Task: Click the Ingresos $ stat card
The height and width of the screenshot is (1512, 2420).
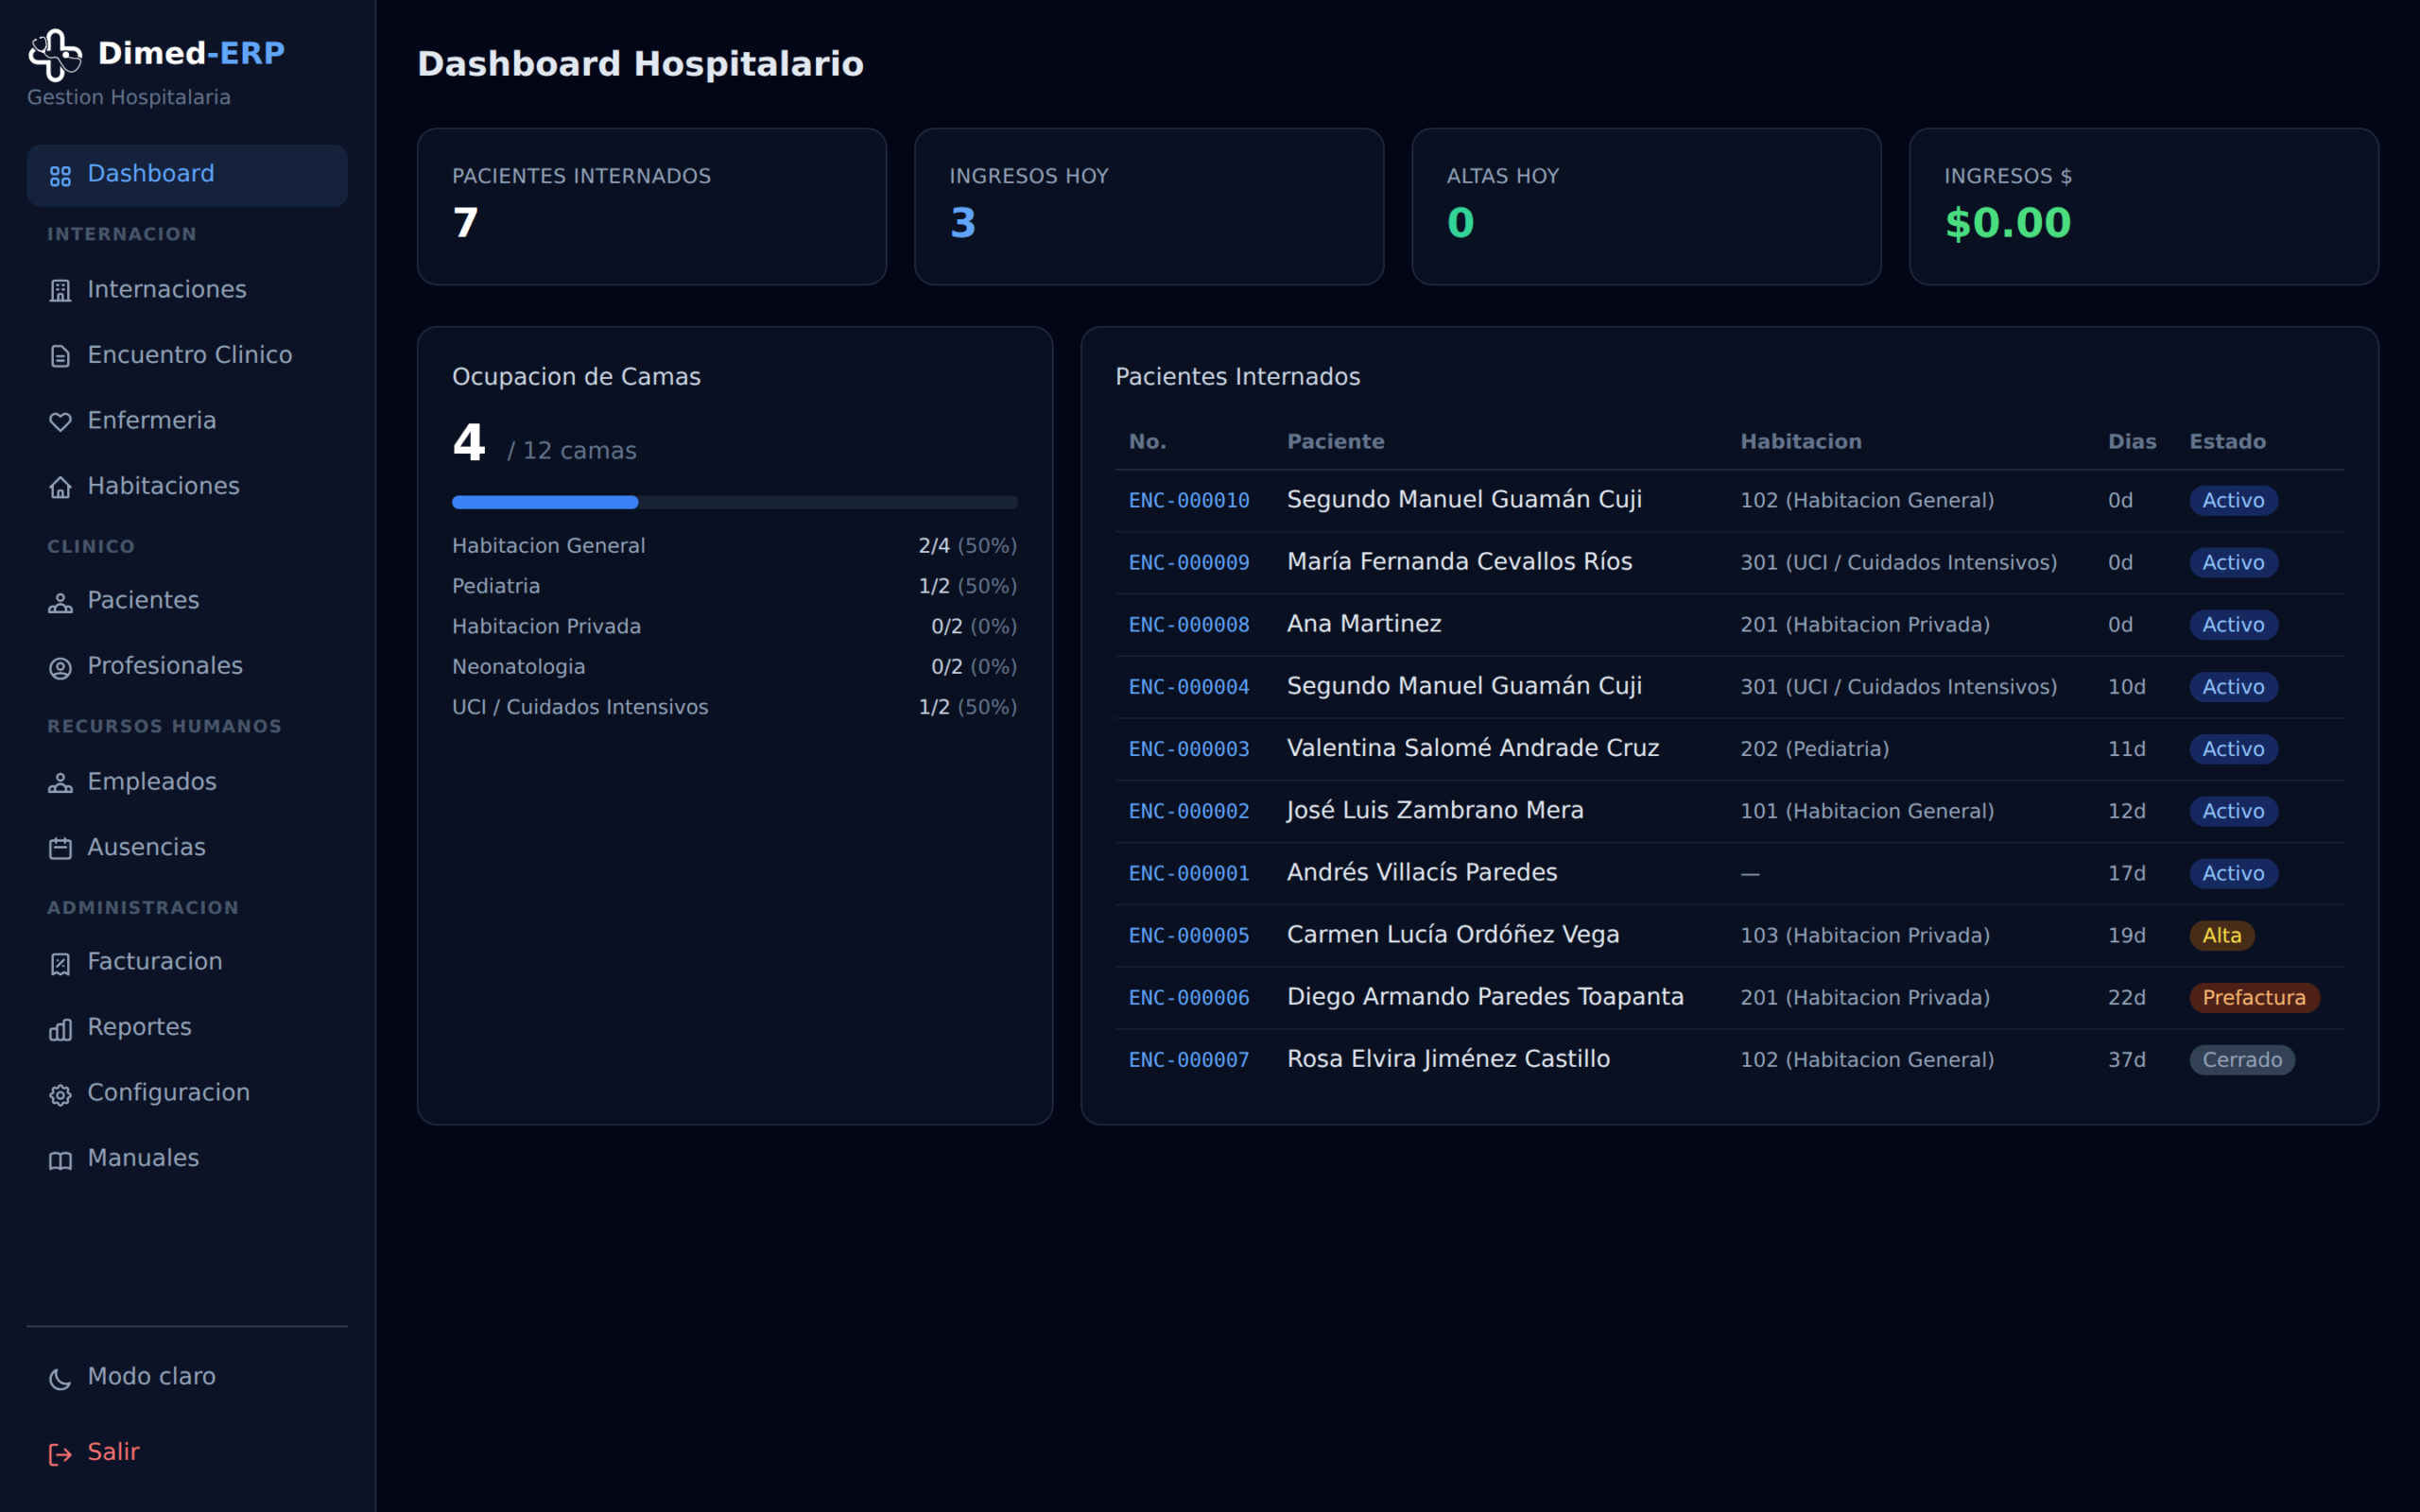Action: coord(2144,206)
